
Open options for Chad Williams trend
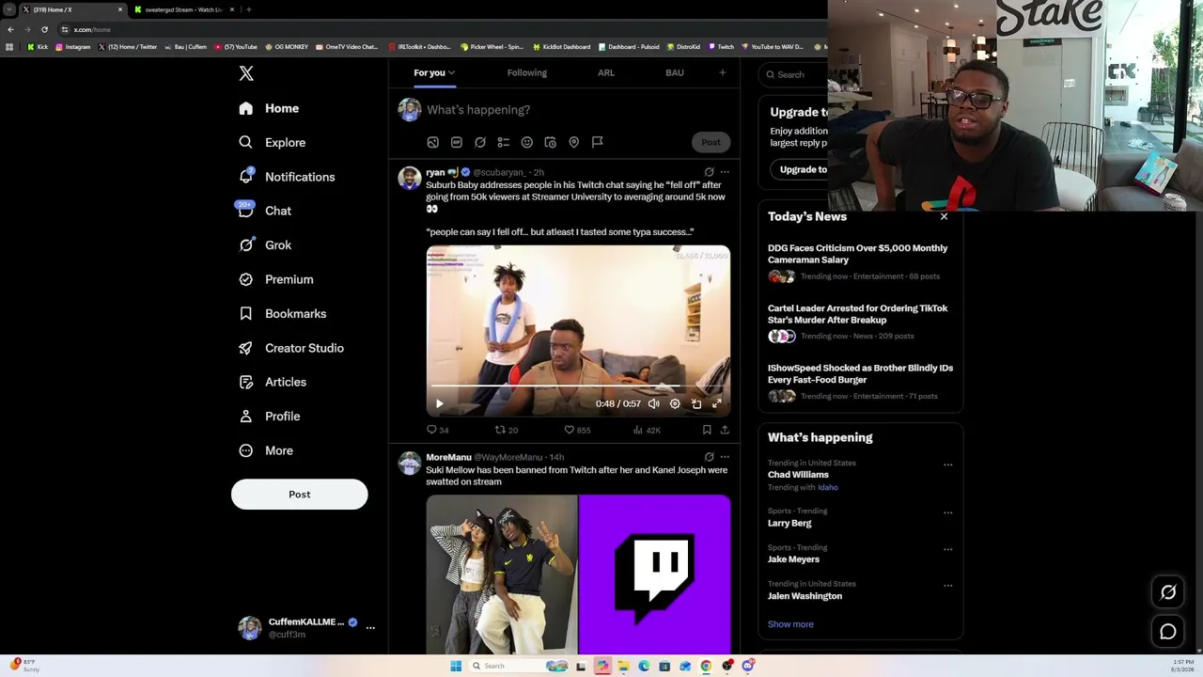pyautogui.click(x=947, y=464)
